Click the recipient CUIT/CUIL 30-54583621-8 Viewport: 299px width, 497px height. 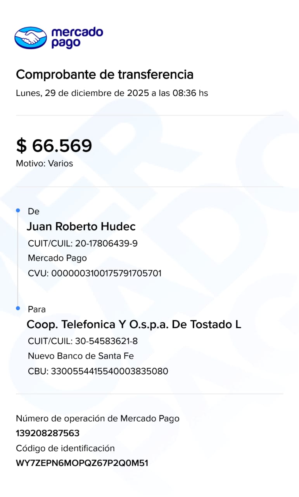(x=83, y=341)
